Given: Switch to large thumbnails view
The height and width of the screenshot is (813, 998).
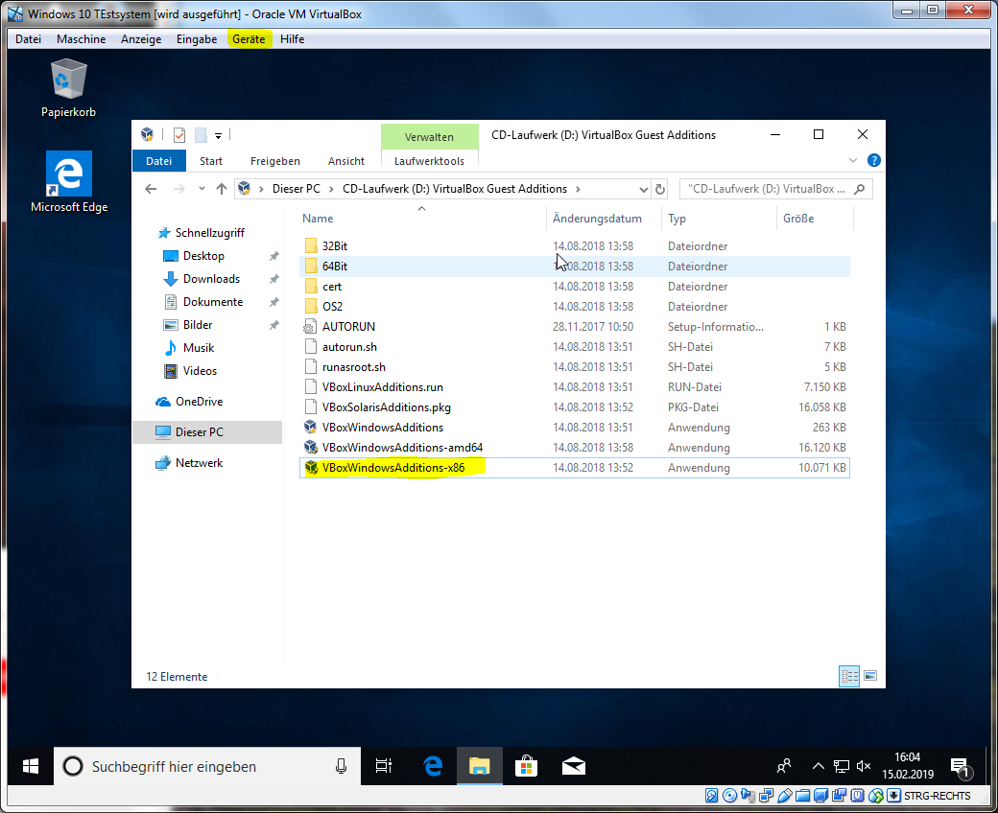Looking at the screenshot, I should [869, 676].
